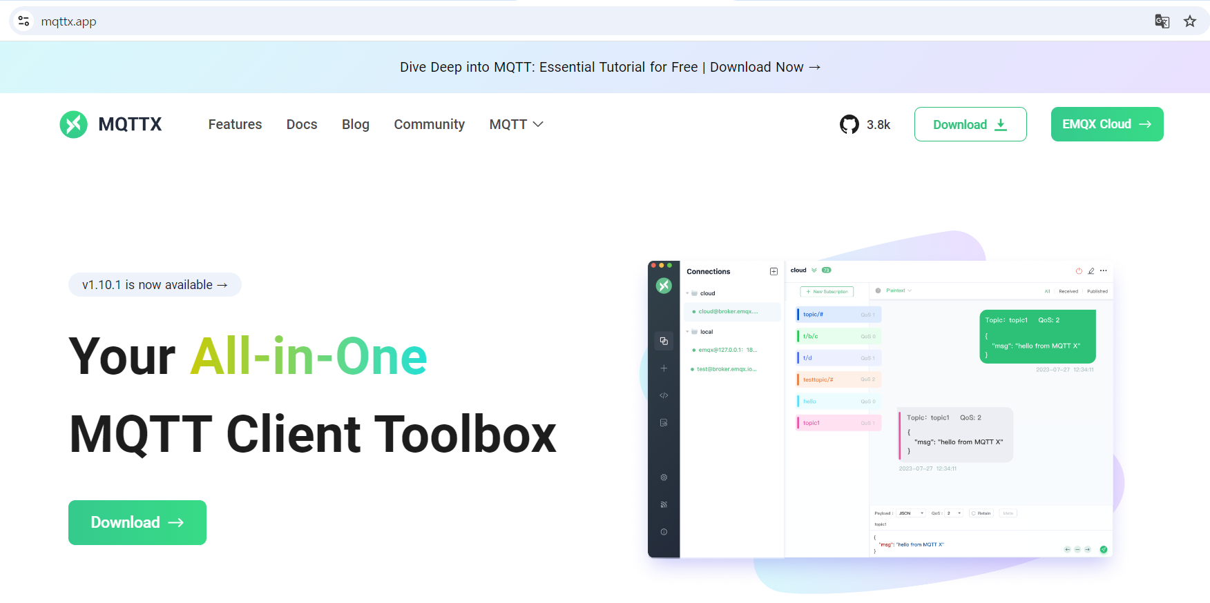Switch to the Received messages tab
Viewport: 1210px width, 603px height.
pyautogui.click(x=1068, y=291)
